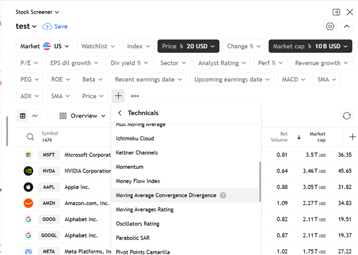Click the Save screen link

pos(55,26)
